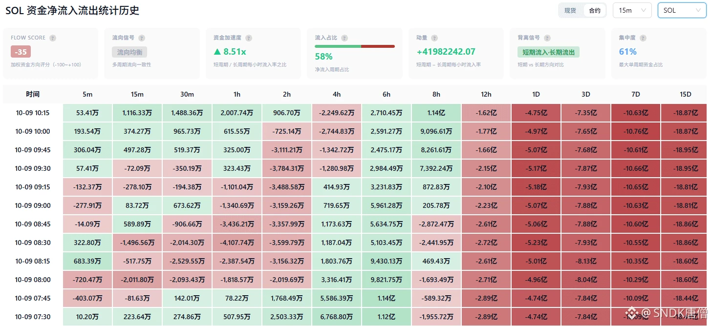Open the help tooltip icon beside 流向信号

coord(142,38)
